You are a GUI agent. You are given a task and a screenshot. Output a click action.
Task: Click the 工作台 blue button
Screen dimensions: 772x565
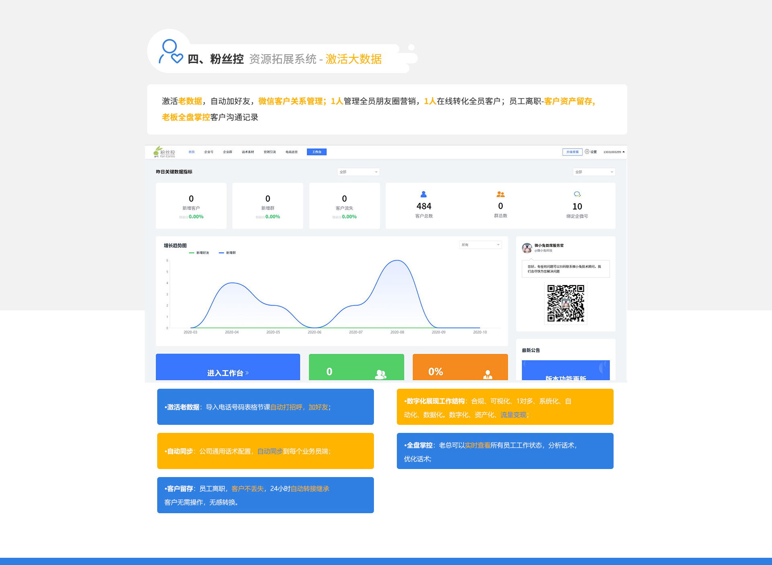(x=316, y=152)
